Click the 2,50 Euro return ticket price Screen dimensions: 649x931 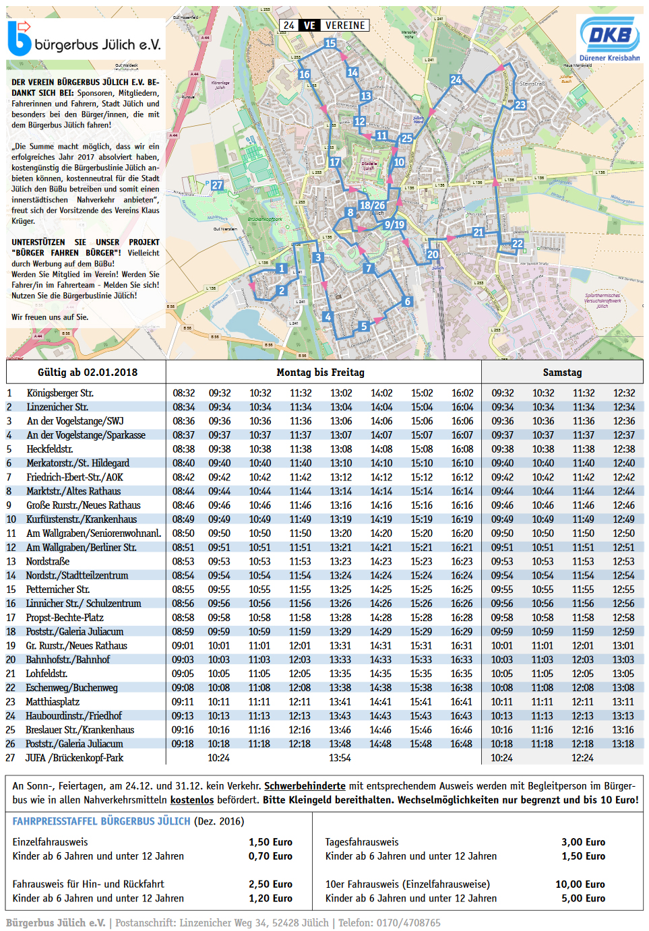click(x=270, y=885)
